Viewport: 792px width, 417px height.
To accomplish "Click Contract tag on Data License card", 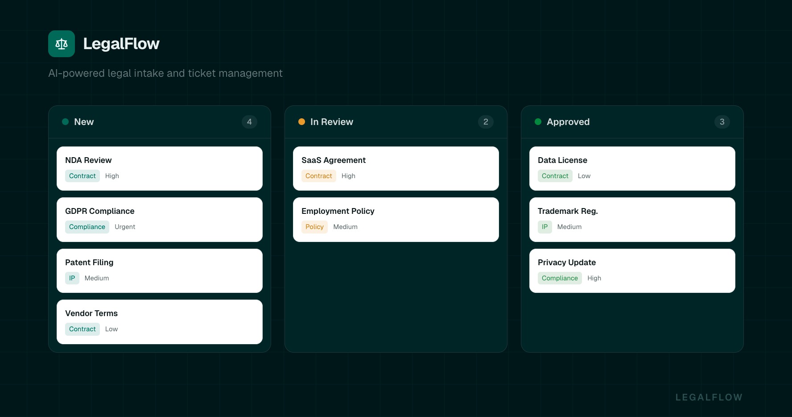I will tap(555, 176).
